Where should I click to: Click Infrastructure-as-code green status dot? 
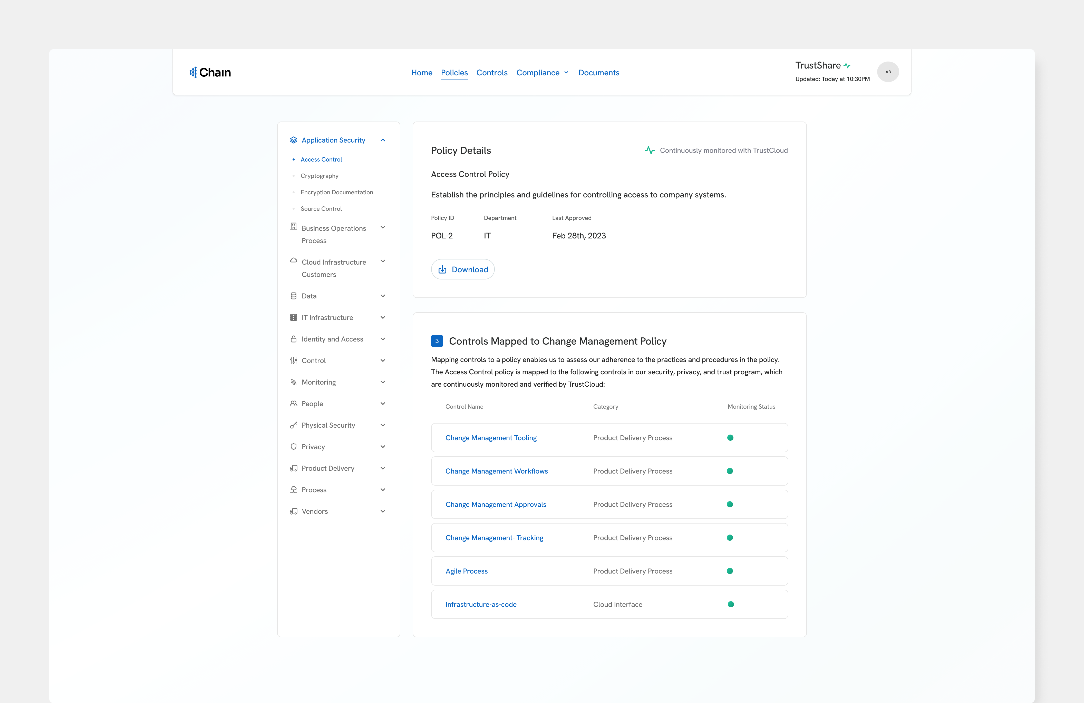click(x=731, y=604)
